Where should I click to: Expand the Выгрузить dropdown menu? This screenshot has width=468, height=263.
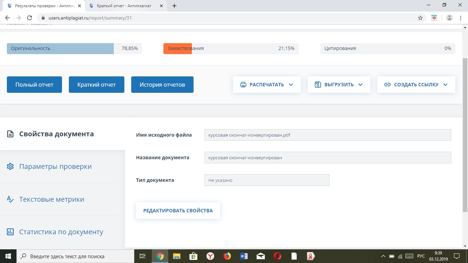(x=338, y=85)
